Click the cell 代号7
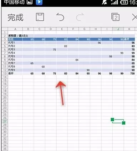Screen dimensions: 137x151 tap(15, 63)
